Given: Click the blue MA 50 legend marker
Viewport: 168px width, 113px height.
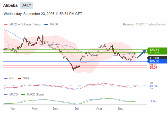Looking at the screenshot, I should (46, 25).
